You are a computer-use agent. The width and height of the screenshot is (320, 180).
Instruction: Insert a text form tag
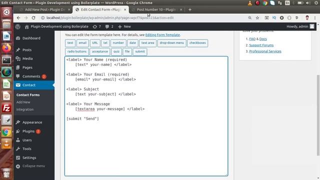pyautogui.click(x=70, y=43)
